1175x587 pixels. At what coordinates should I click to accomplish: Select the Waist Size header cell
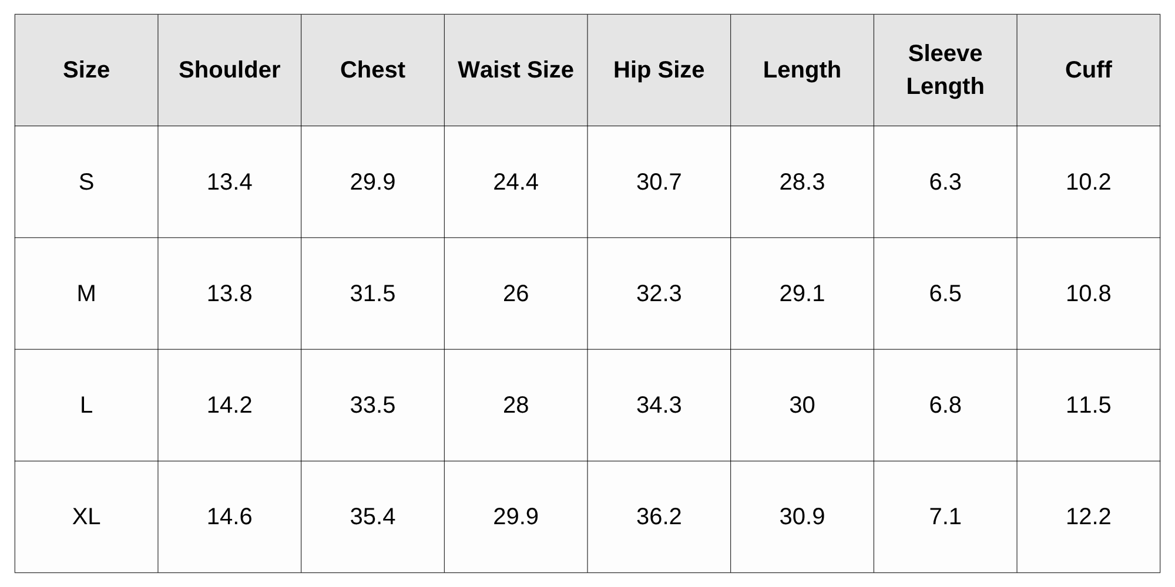tap(515, 70)
